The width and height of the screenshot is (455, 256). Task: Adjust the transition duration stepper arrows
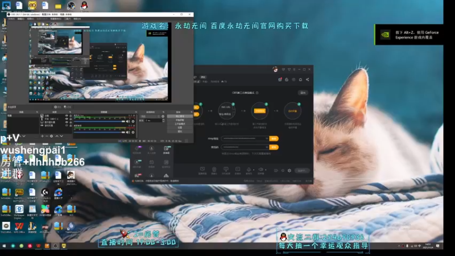tap(163, 121)
